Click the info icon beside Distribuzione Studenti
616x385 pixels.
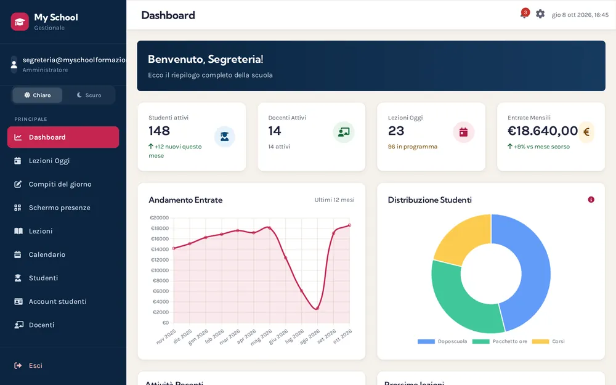pos(591,200)
